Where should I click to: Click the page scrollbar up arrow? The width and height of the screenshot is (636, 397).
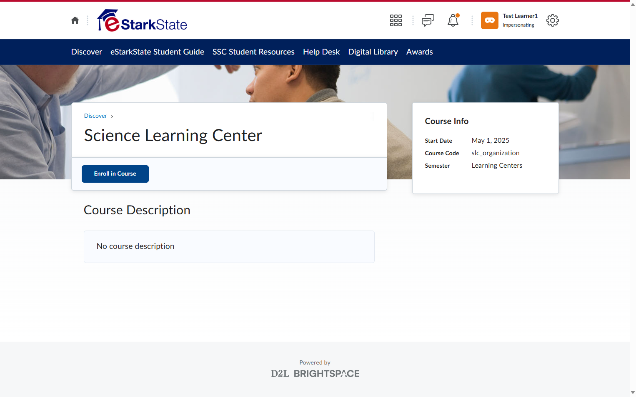(x=633, y=4)
